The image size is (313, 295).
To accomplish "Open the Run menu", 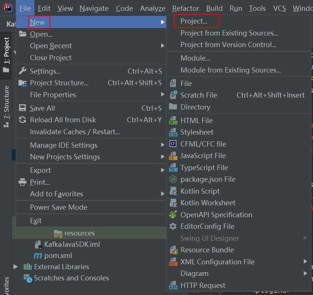I will coord(236,8).
